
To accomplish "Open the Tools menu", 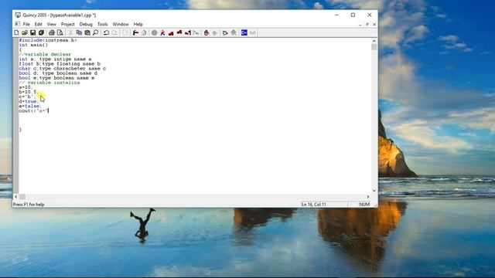I will [x=103, y=24].
